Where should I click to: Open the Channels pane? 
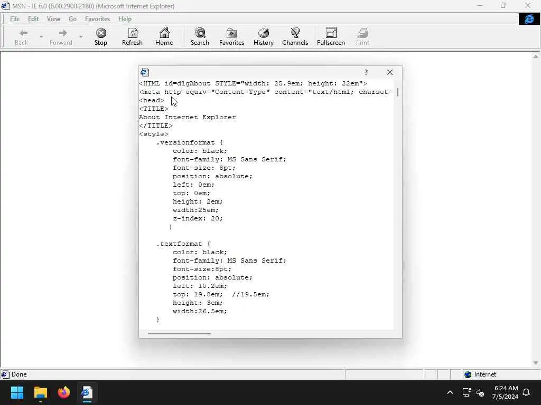click(x=295, y=37)
